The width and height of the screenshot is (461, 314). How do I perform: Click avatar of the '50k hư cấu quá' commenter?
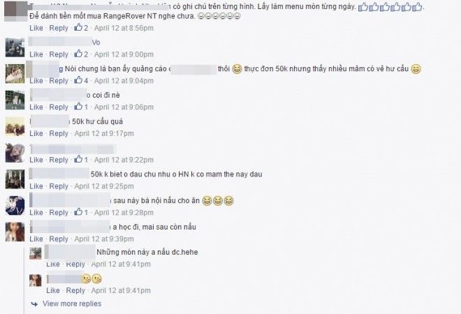click(15, 126)
